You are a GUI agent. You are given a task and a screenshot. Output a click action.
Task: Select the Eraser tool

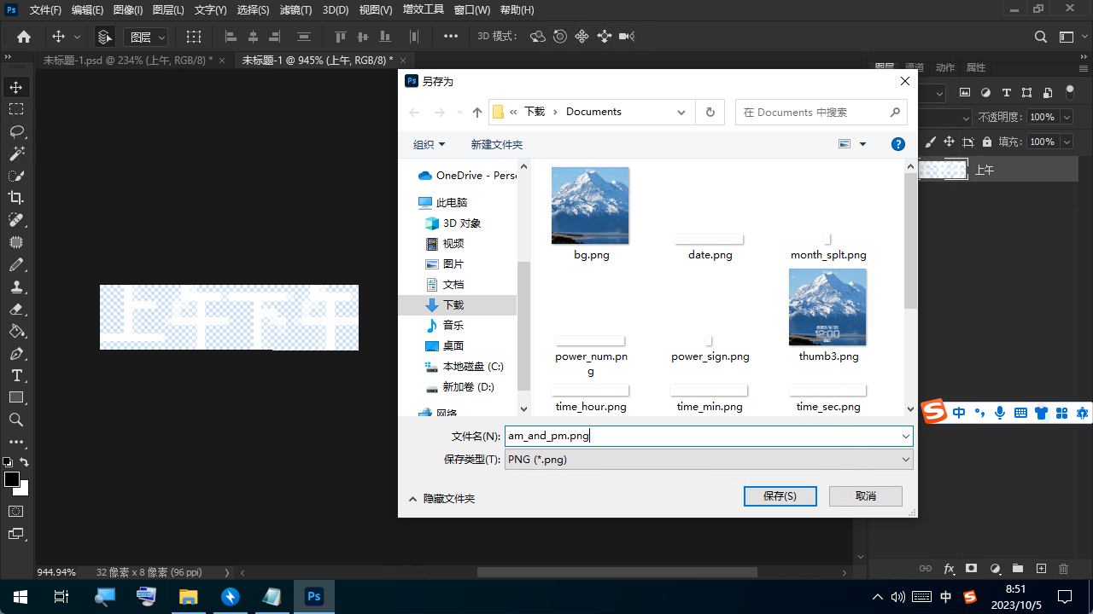tap(16, 309)
